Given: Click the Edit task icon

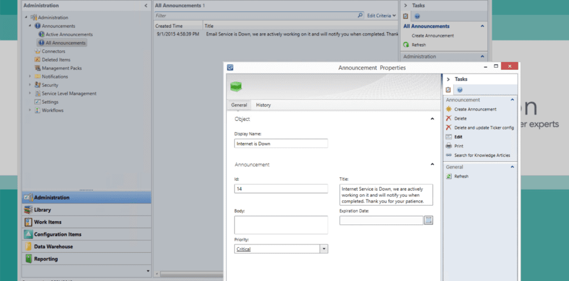Looking at the screenshot, I should 449,137.
